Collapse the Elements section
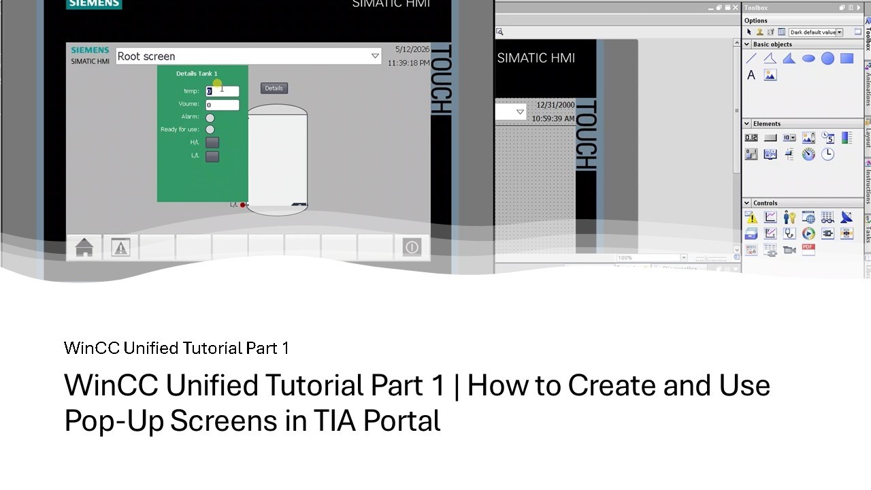 pos(746,124)
